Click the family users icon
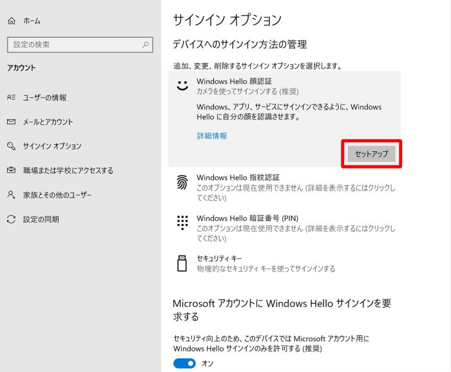 point(11,195)
